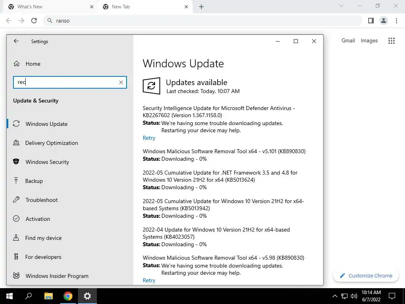Open the Action Center notifications icon
This screenshot has width=405, height=304.
click(392, 296)
